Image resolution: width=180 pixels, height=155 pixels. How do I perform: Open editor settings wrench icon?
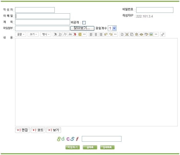pyautogui.click(x=163, y=34)
